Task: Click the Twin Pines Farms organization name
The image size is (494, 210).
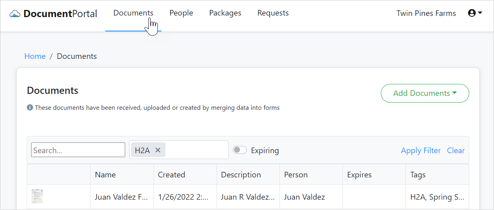Action: [x=426, y=13]
